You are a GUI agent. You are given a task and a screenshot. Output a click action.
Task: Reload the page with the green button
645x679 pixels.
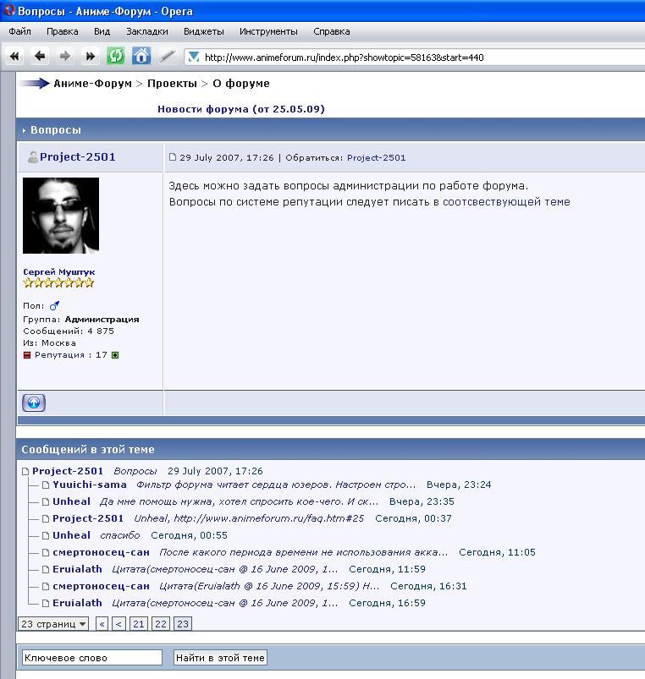(116, 57)
